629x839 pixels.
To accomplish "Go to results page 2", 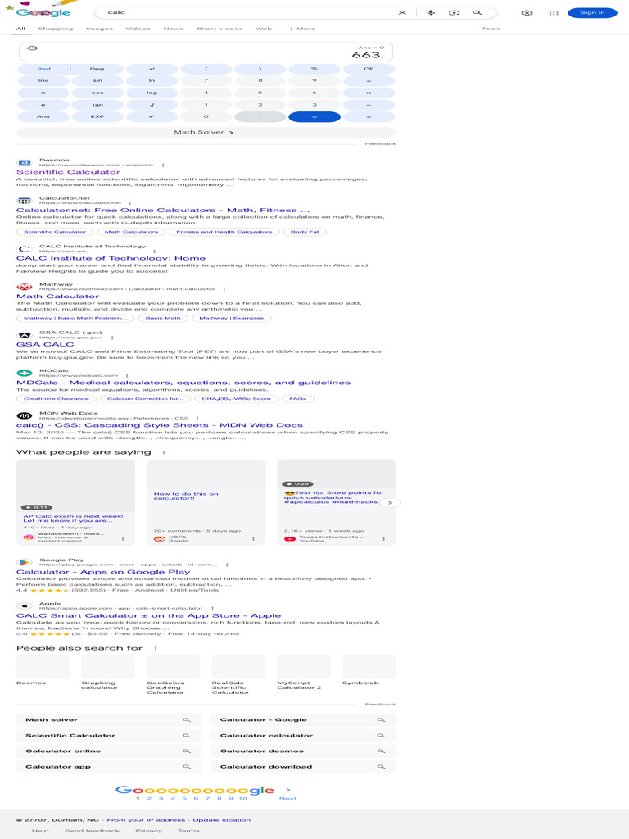I will (149, 798).
